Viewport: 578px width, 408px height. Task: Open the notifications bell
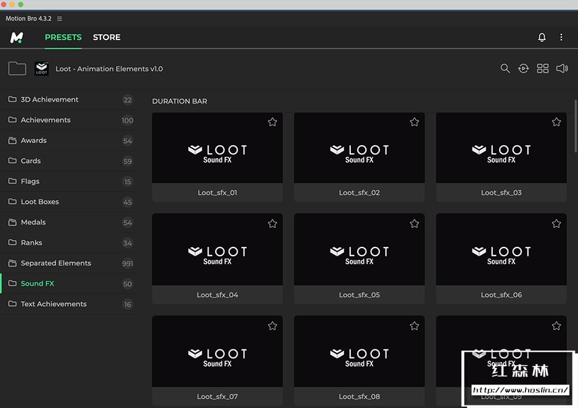[542, 37]
